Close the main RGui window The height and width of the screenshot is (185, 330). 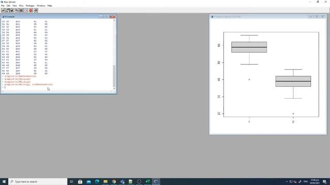point(325,2)
